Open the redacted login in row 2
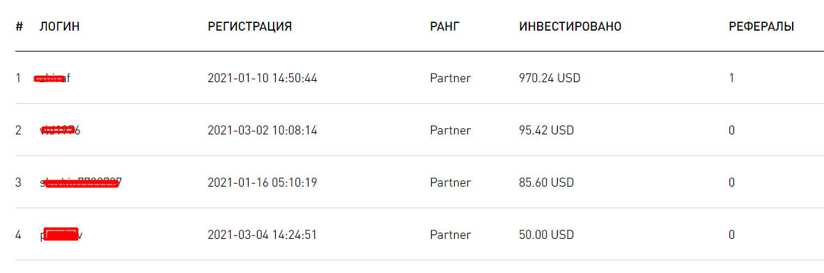Viewport: 824px width, 273px height. click(x=60, y=130)
